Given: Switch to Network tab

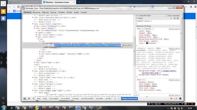Looking at the screenshot, I should [45, 12].
